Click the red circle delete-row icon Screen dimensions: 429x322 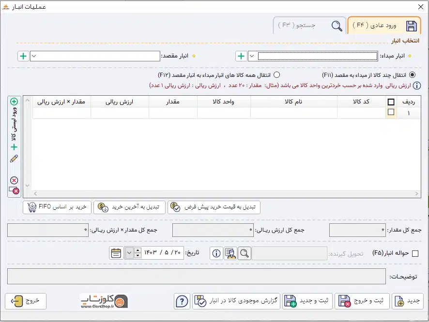pos(14,180)
